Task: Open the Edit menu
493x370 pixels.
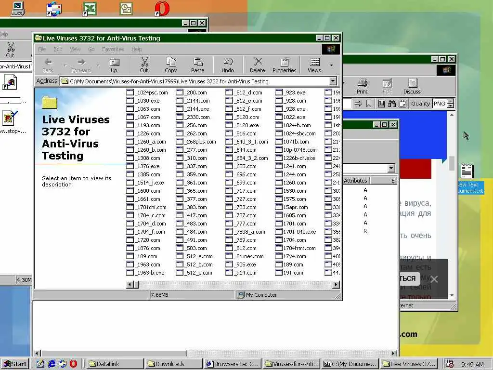Action: (x=58, y=49)
